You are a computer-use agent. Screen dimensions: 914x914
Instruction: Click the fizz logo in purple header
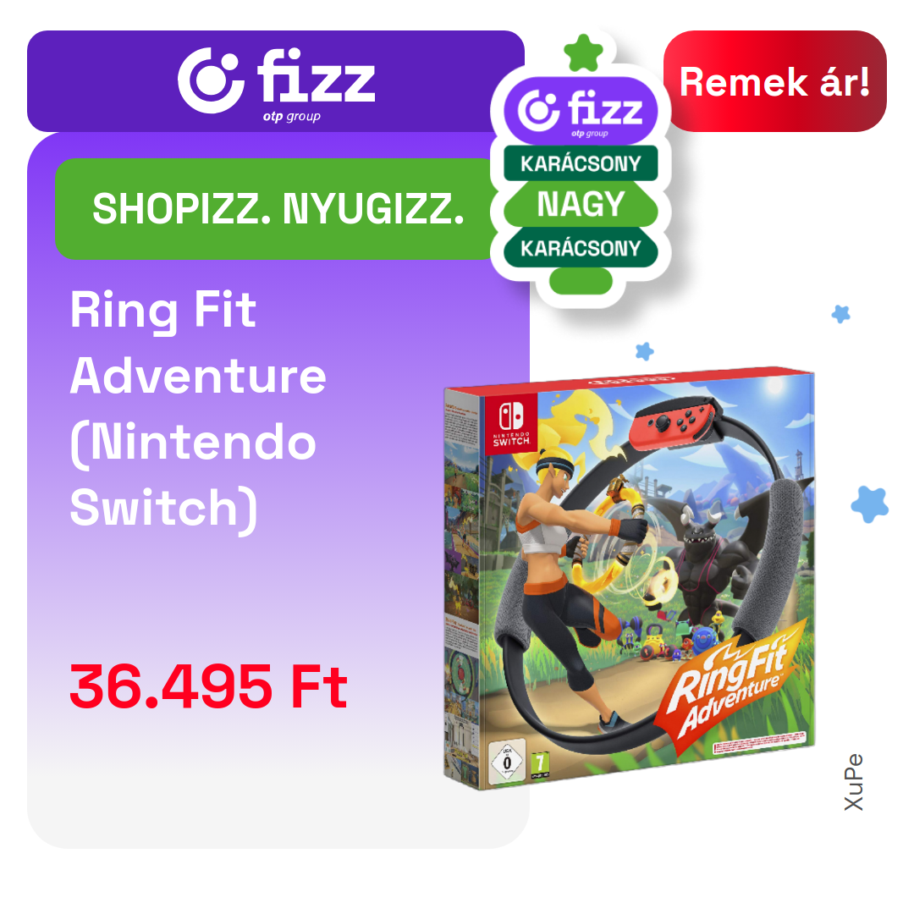pyautogui.click(x=276, y=81)
